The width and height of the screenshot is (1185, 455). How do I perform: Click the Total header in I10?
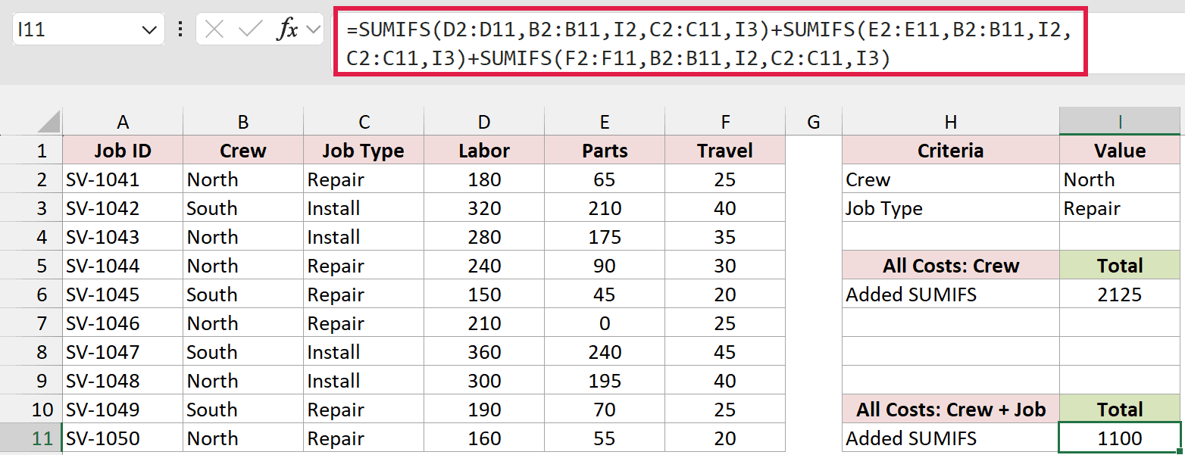(1120, 410)
